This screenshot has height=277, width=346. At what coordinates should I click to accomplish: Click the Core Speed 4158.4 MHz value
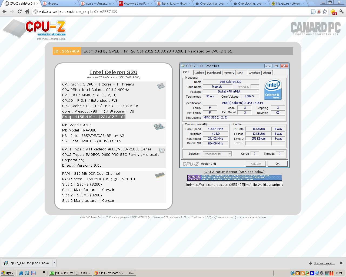tap(215, 129)
